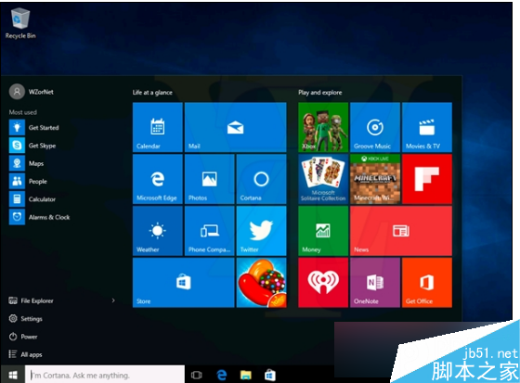This screenshot has width=520, height=383.
Task: Open the Twitter tile
Action: coord(261,231)
